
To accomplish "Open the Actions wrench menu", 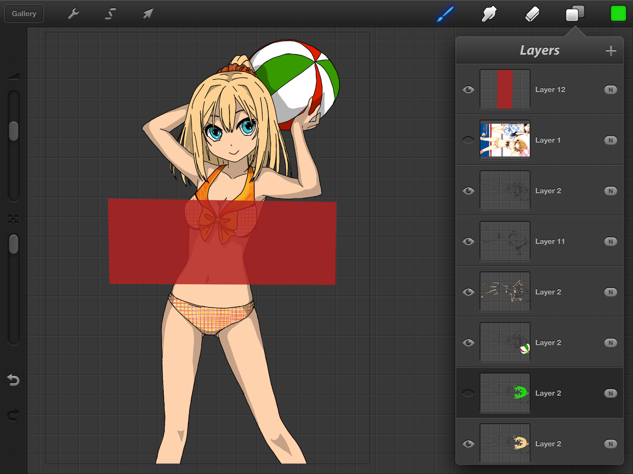I will pyautogui.click(x=74, y=14).
